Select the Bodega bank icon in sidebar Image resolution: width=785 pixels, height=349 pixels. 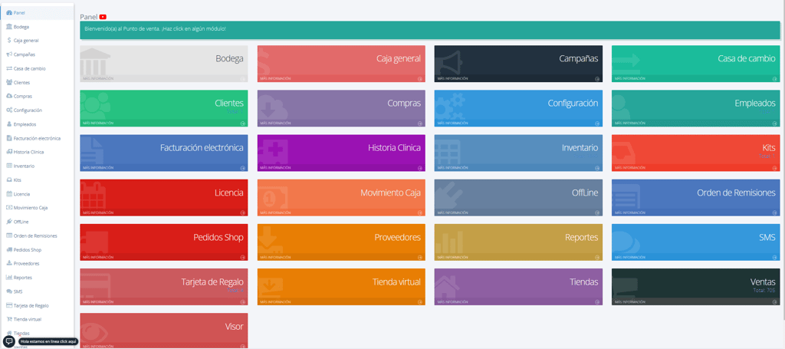click(9, 27)
